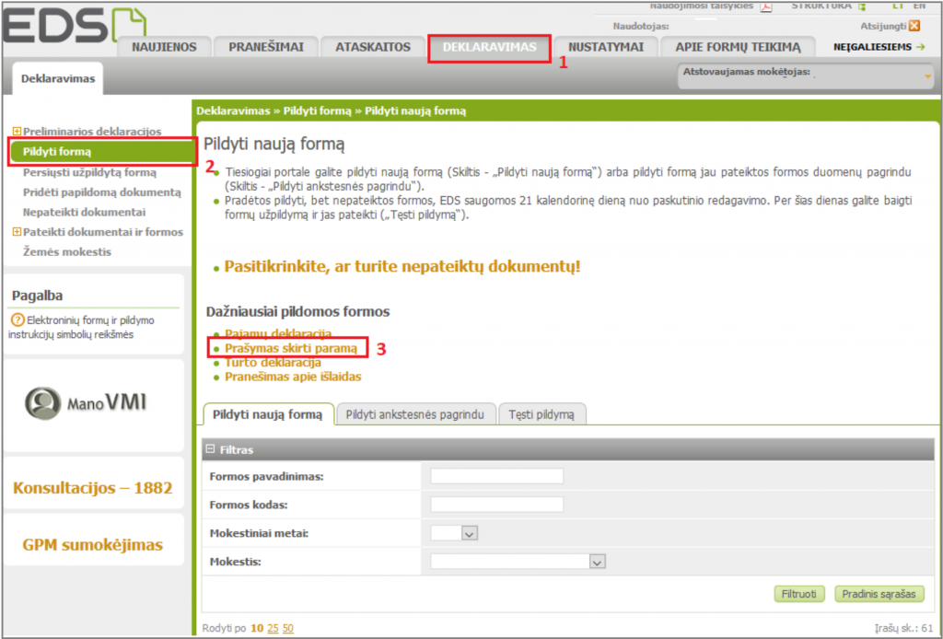Open the Prašymas skirti paramą link
The image size is (943, 639).
[x=290, y=348]
